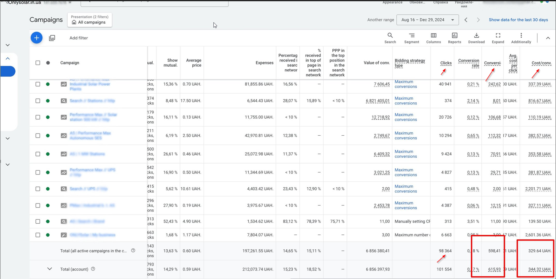
Task: Check the box for the 17.50 UAH average price row
Action: [38, 101]
